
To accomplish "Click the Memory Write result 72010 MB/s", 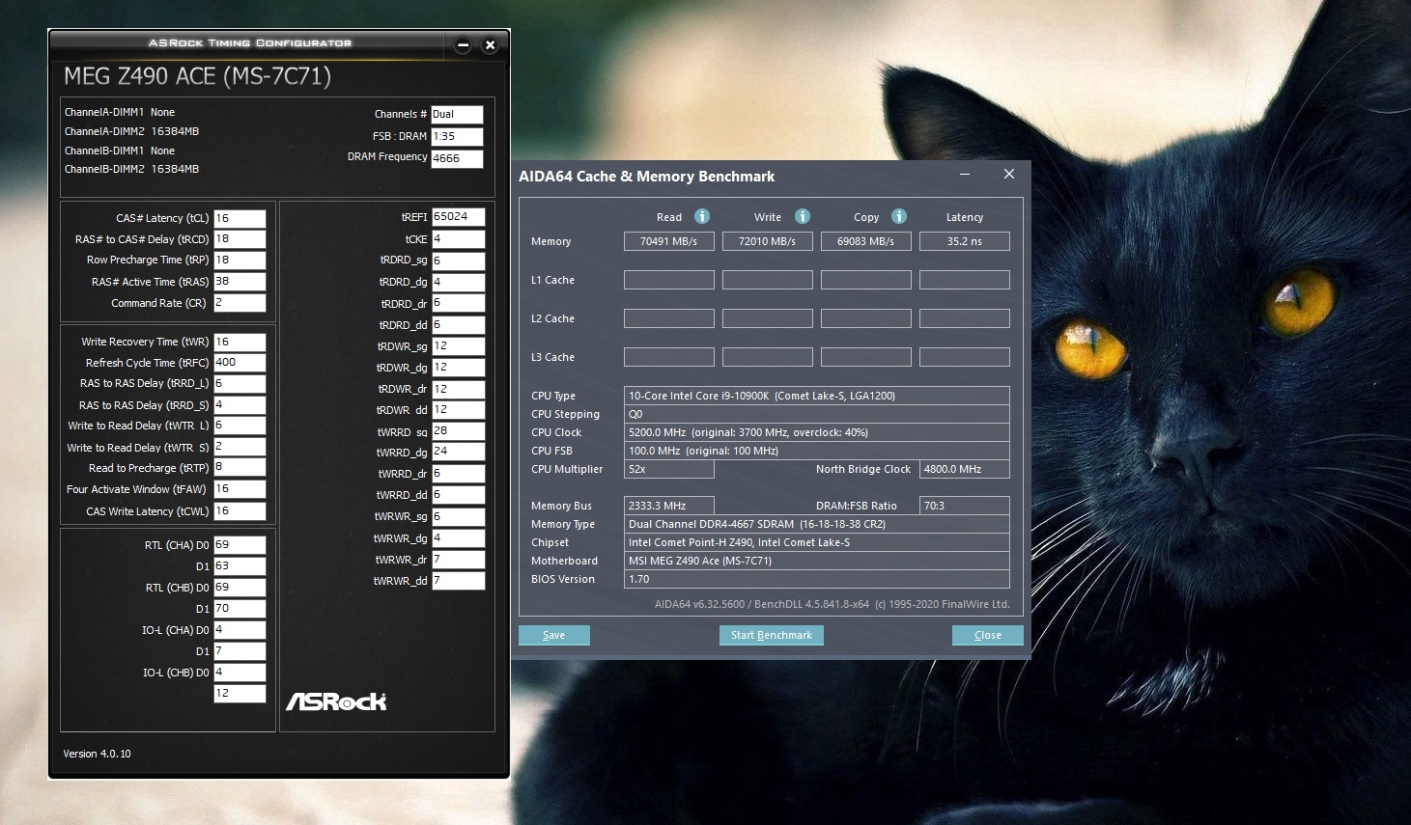I will [768, 241].
